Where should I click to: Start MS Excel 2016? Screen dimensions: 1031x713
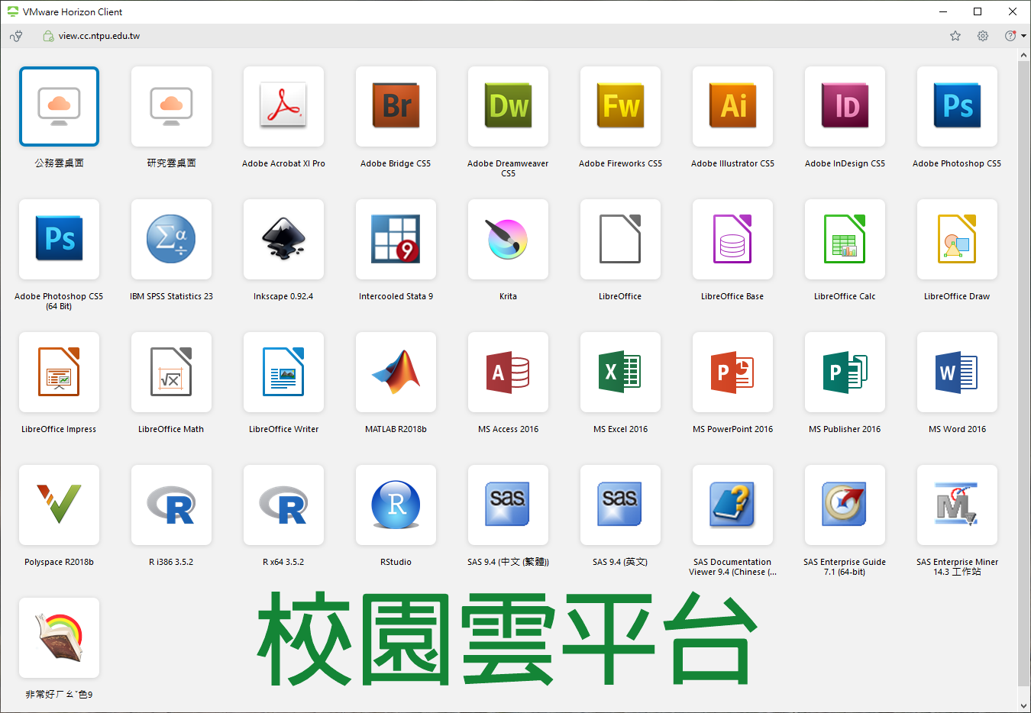click(x=620, y=372)
